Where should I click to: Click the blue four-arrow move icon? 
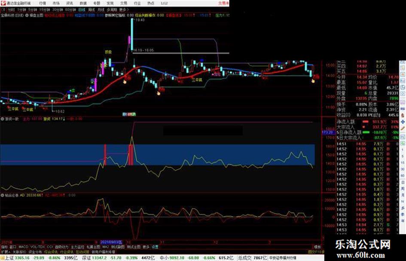[x=403, y=122]
